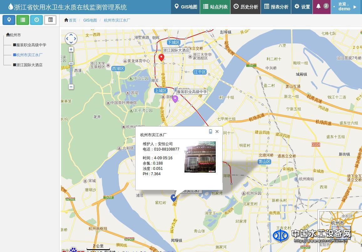
Task: Click the clock history sidebar button
Action: point(36,20)
